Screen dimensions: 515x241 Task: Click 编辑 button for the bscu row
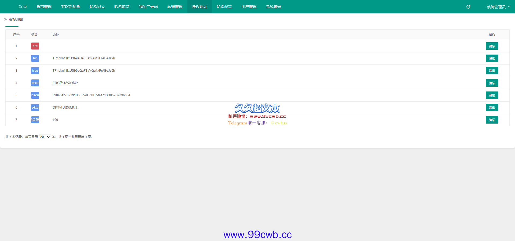point(492,95)
